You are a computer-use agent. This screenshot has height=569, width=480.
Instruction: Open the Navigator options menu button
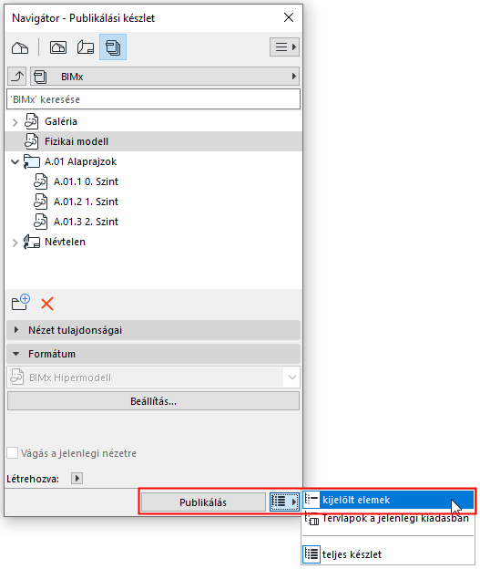click(284, 47)
